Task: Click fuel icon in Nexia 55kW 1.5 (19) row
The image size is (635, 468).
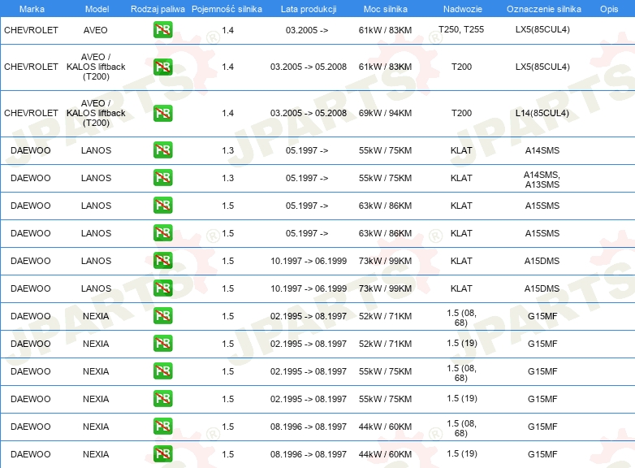Action: 162,399
